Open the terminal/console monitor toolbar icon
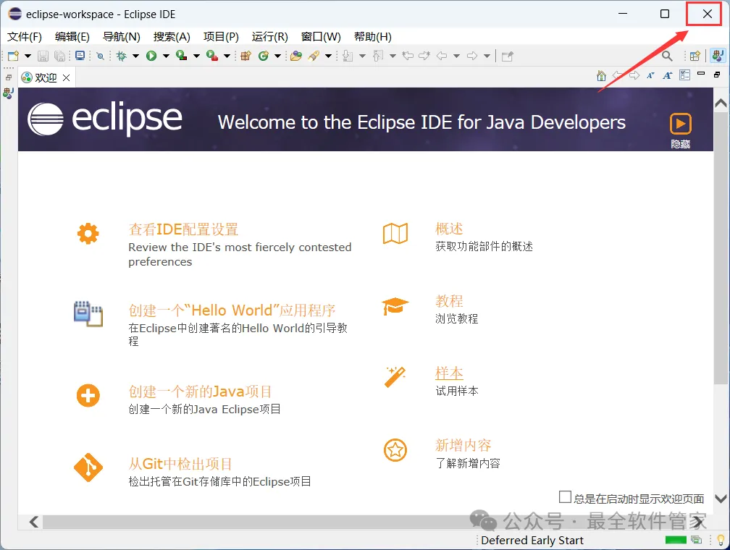The width and height of the screenshot is (730, 550). pyautogui.click(x=80, y=56)
